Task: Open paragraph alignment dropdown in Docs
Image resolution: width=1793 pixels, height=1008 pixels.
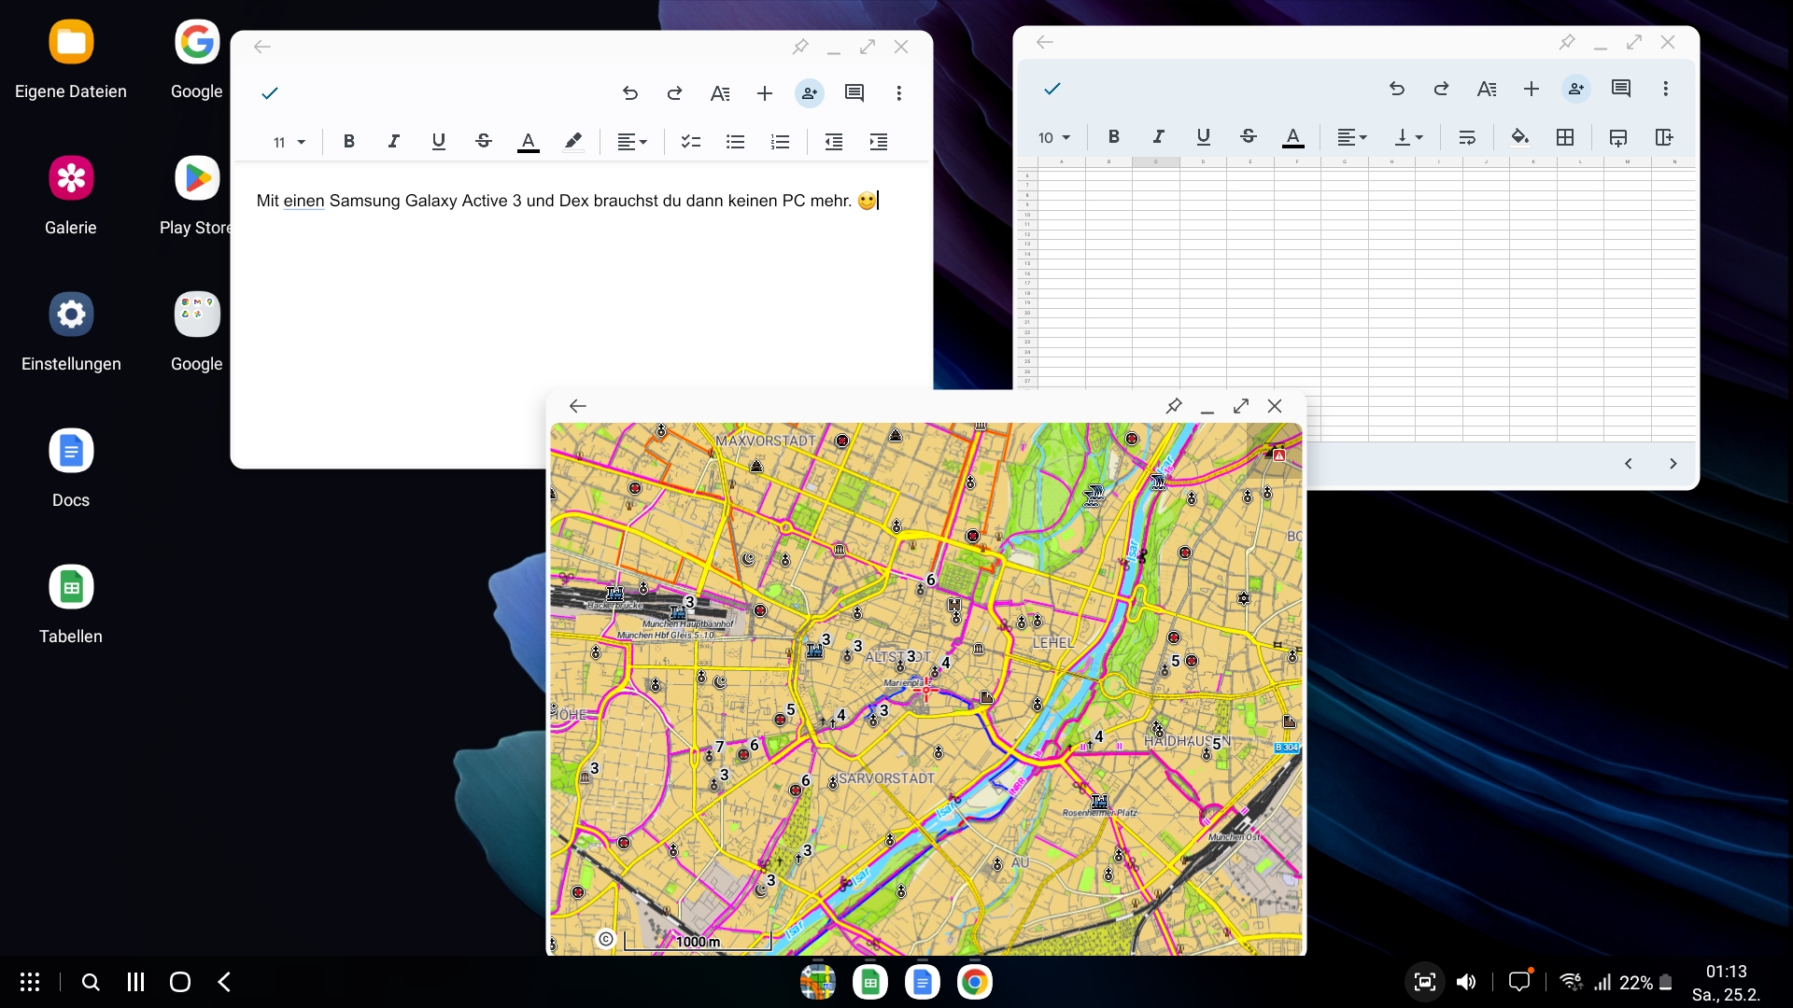Action: (632, 142)
